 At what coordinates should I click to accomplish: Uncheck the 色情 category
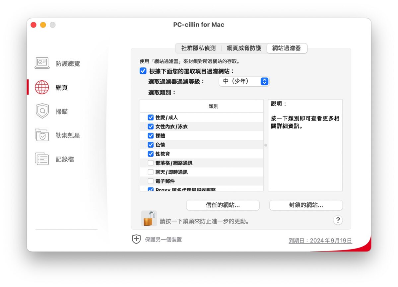click(151, 145)
